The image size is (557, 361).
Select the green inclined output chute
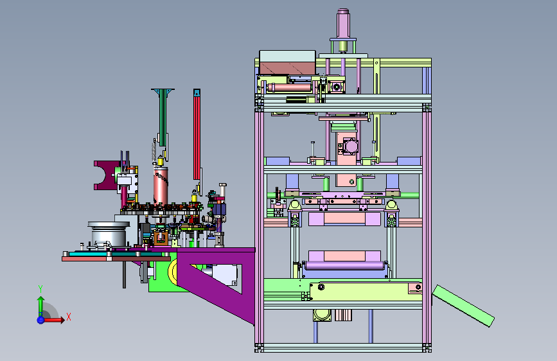coord(463,306)
